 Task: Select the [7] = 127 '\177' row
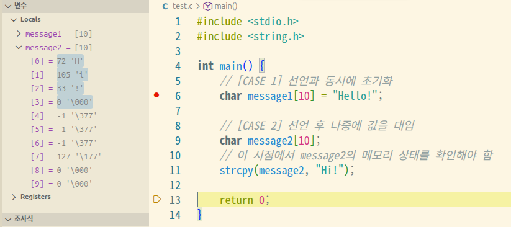pos(75,157)
